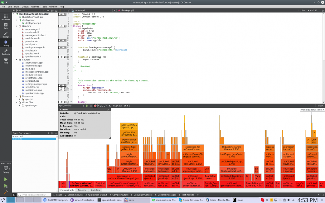Collapse the Headers folder in tree
Viewport: 325px width, 203px height.
[17, 26]
